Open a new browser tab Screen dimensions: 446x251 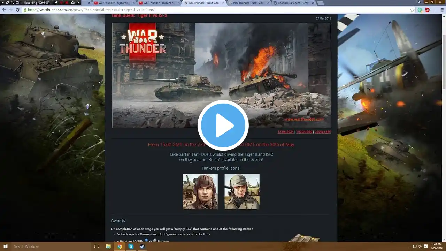coord(320,3)
